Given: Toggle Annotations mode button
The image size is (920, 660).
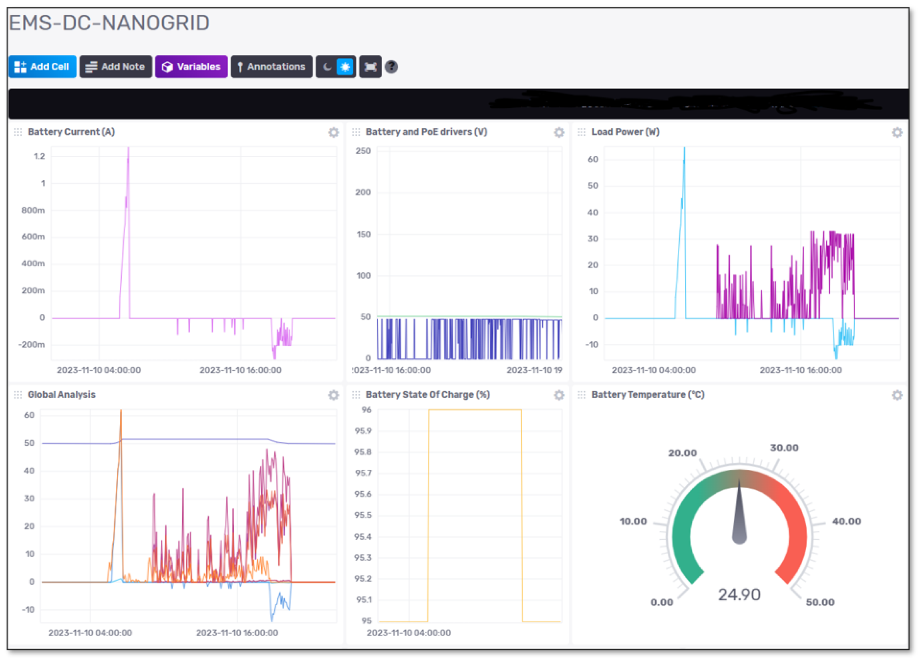Looking at the screenshot, I should point(272,66).
